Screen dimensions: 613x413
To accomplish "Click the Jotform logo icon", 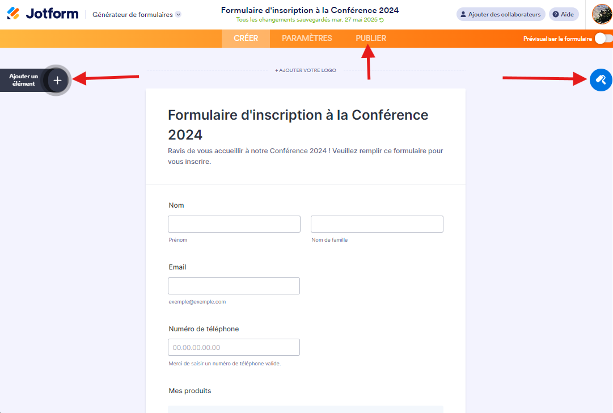I will (12, 14).
